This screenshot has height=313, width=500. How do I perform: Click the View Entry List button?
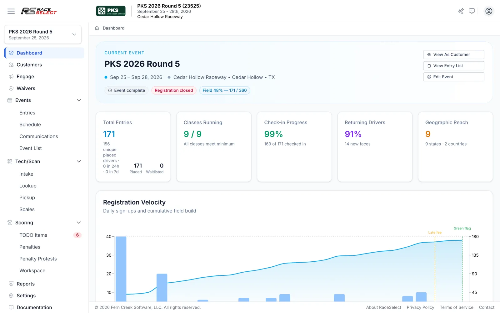click(x=454, y=66)
